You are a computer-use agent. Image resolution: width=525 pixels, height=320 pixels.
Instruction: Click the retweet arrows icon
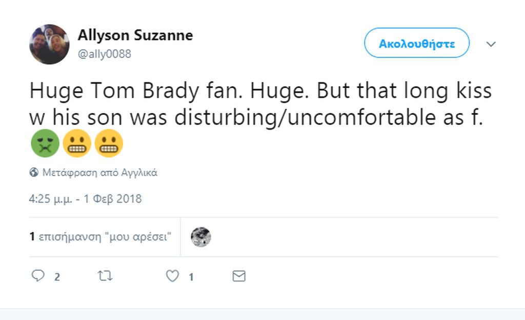[105, 276]
